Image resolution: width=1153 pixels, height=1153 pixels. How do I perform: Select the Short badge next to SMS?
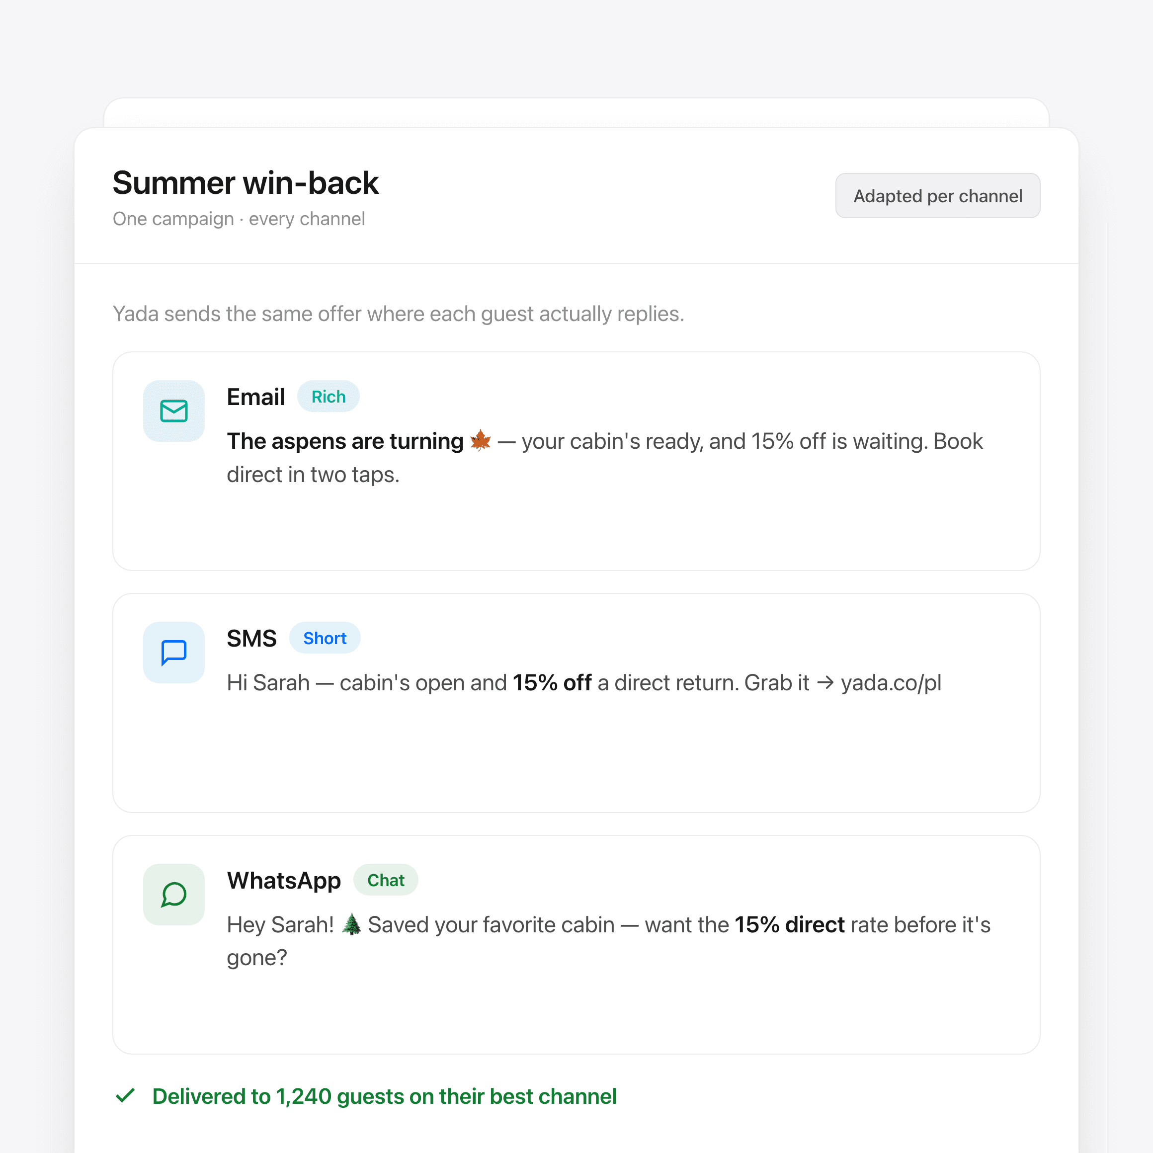(x=325, y=638)
